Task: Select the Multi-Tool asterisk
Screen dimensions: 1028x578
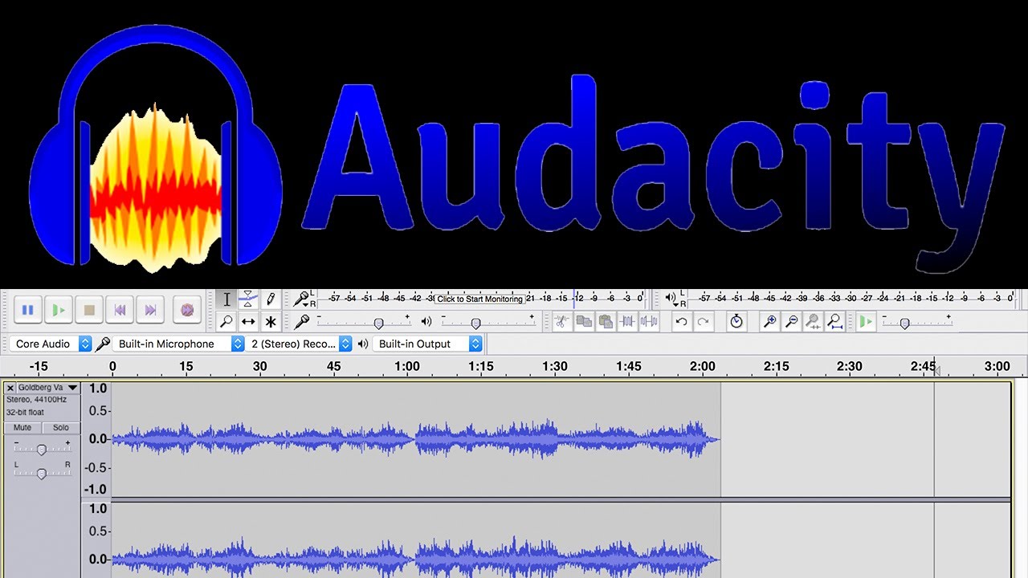Action: [271, 322]
